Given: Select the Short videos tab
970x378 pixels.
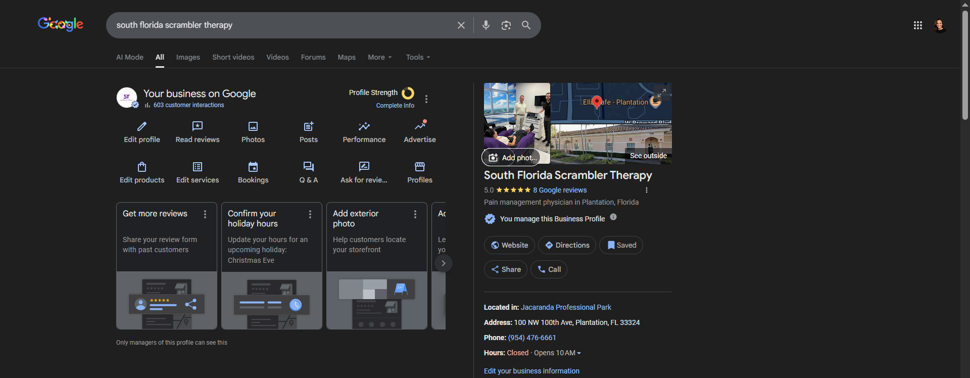Looking at the screenshot, I should tap(233, 57).
